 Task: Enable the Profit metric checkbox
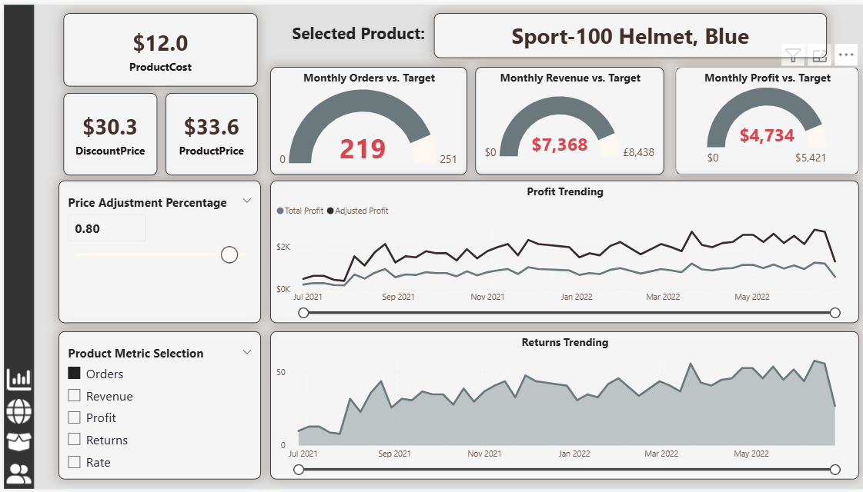[x=75, y=417]
